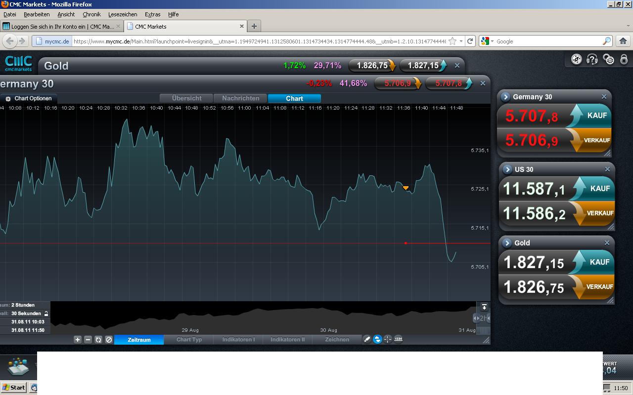This screenshot has width=633, height=395.
Task: Open the gears settings icon
Action: 609,60
